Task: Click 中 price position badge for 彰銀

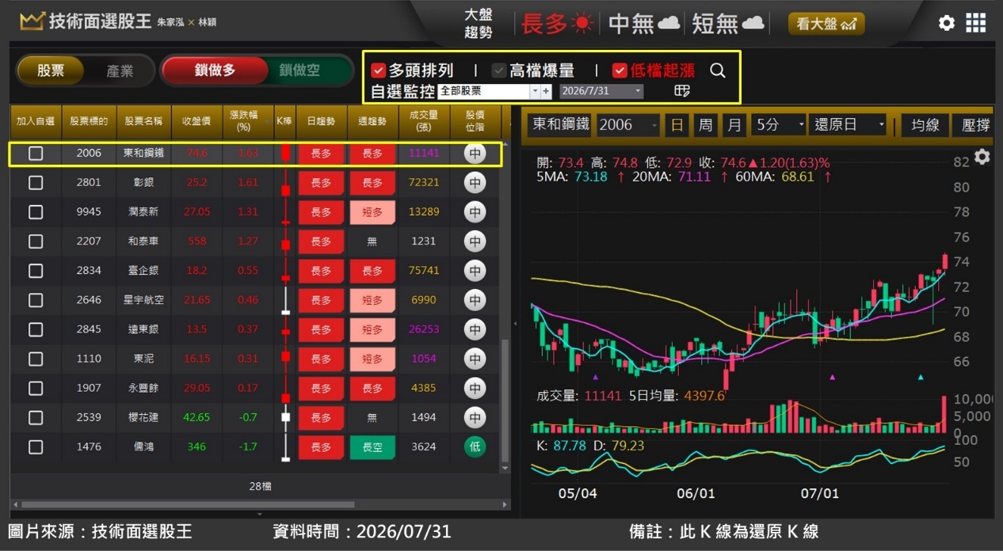Action: [x=475, y=183]
